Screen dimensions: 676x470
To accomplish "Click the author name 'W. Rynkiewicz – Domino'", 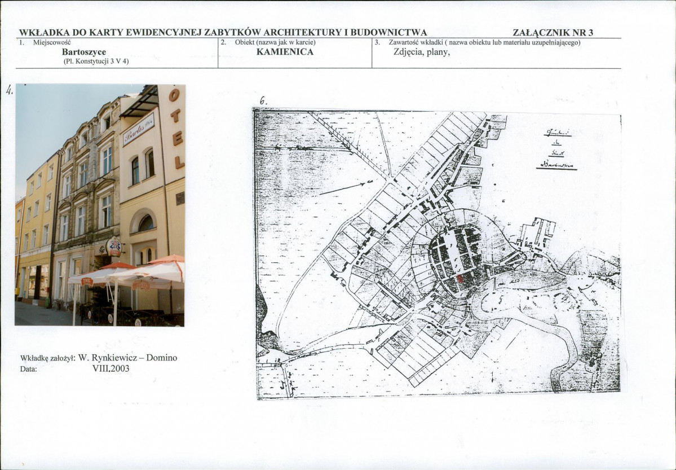I will coord(127,358).
